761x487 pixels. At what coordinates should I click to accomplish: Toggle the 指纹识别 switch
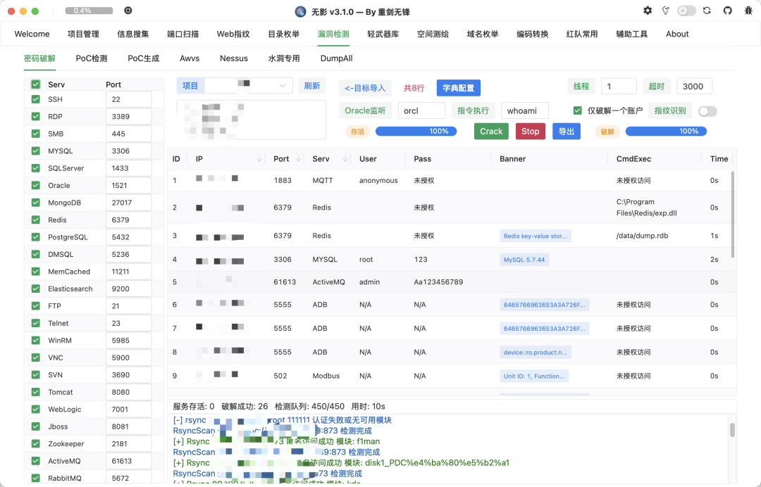707,111
